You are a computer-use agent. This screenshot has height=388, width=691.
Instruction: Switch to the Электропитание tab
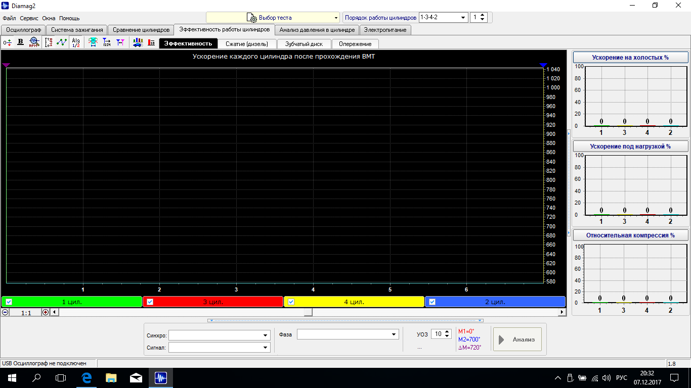click(x=385, y=30)
